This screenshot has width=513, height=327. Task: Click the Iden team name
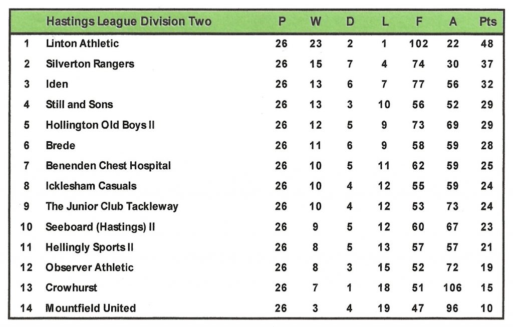click(57, 84)
